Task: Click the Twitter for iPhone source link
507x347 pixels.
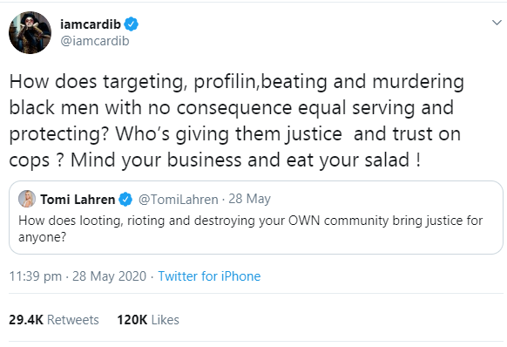Action: (209, 276)
